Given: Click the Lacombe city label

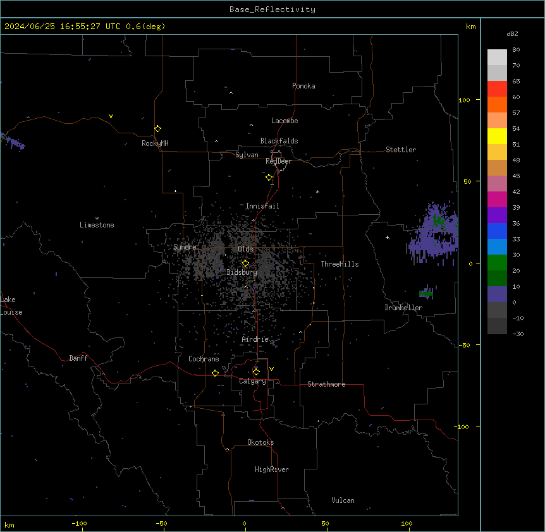Looking at the screenshot, I should click(x=285, y=121).
